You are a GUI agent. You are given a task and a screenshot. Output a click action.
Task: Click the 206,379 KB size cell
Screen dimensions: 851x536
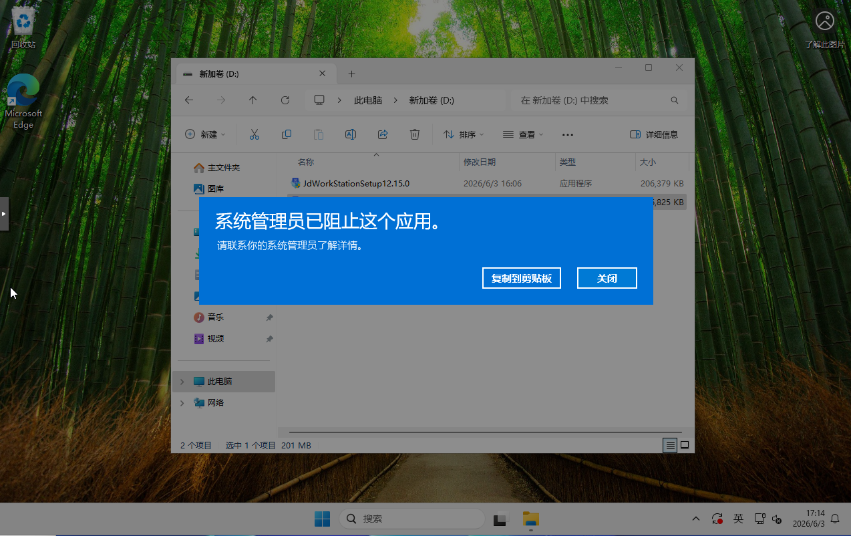click(662, 183)
